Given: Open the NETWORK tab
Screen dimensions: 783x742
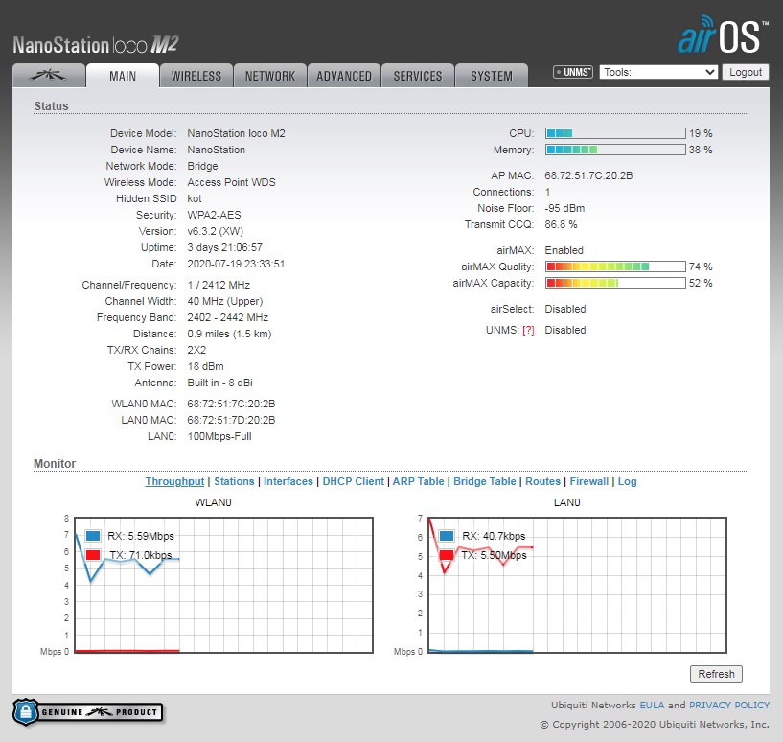Looking at the screenshot, I should [270, 76].
